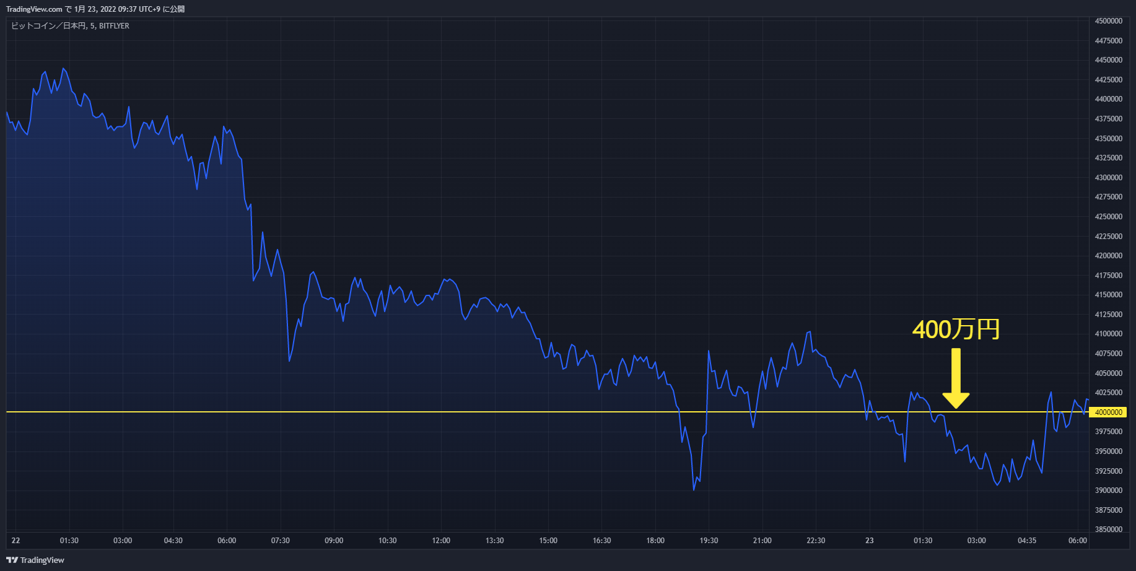Click the yellow 4000000 price label

[1108, 412]
